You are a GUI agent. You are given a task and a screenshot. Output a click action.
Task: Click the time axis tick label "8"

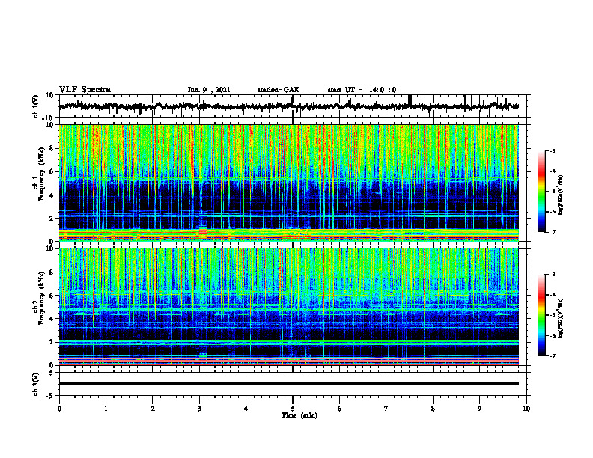click(x=433, y=409)
